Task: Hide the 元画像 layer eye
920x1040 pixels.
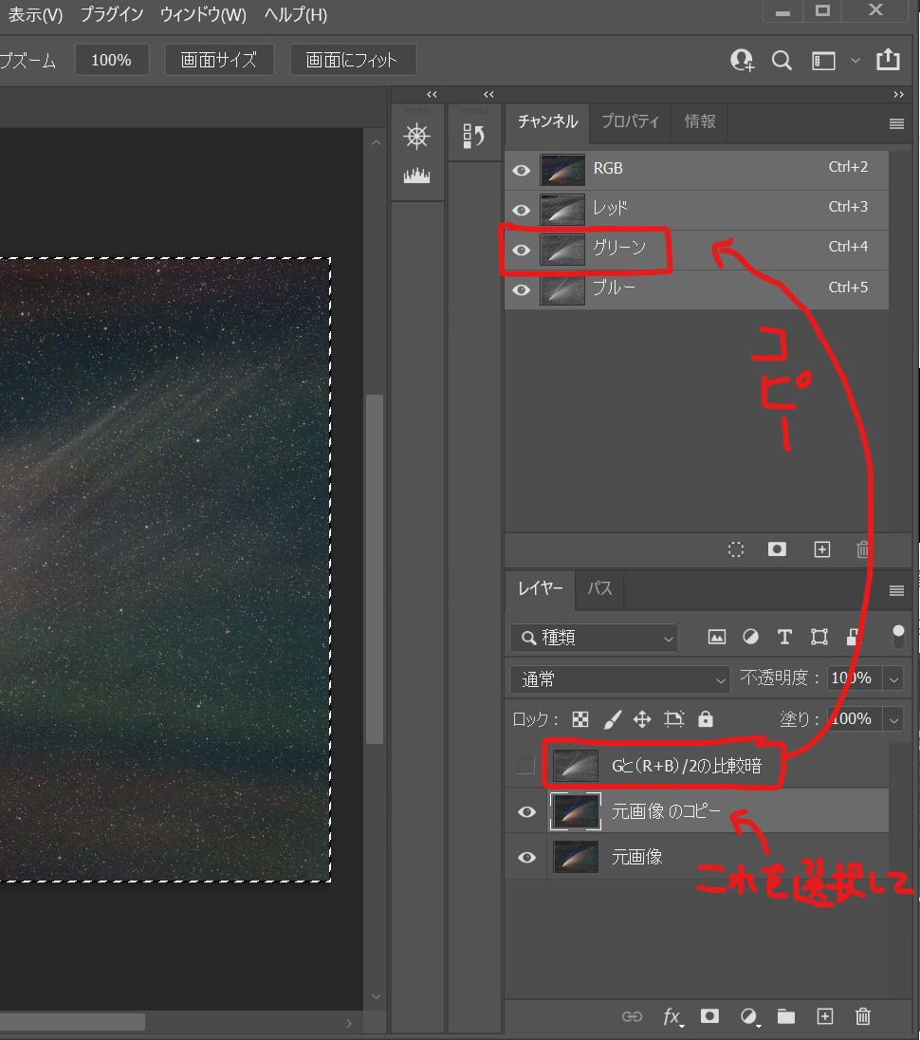Action: [x=527, y=857]
